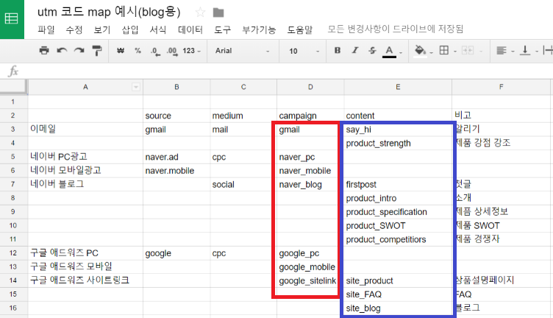553x318 pixels.
Task: Open the 보기 menu
Action: point(102,29)
